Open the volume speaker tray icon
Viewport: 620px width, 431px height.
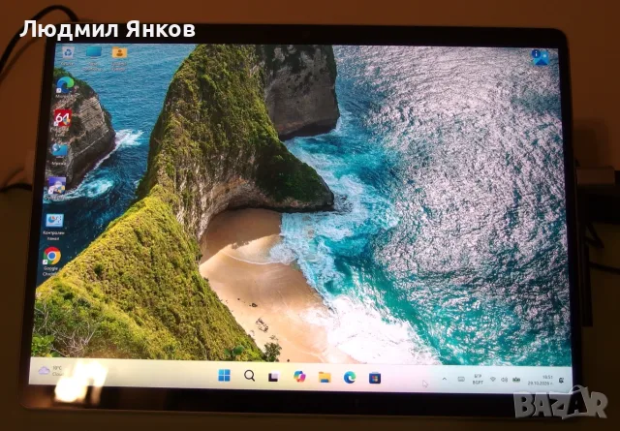click(x=504, y=380)
